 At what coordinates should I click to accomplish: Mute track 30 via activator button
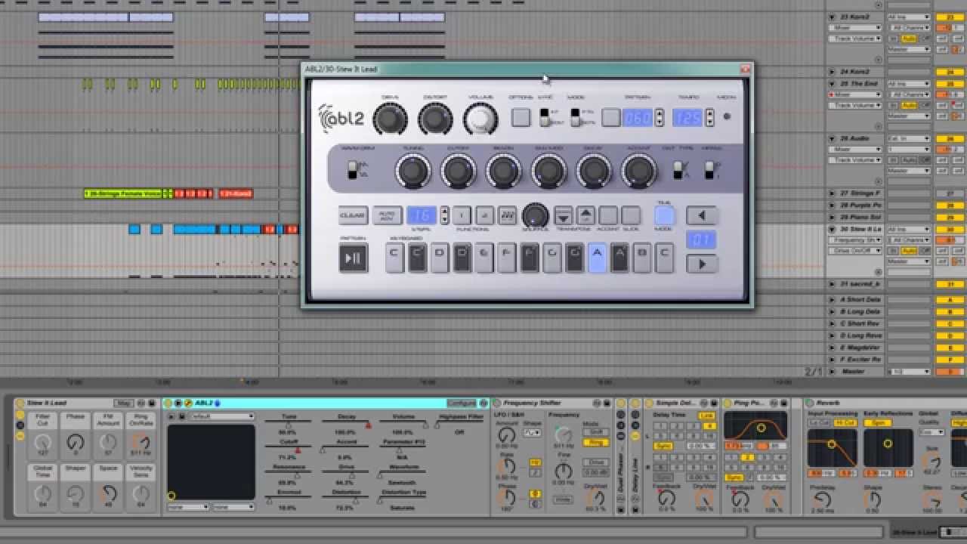pyautogui.click(x=950, y=230)
